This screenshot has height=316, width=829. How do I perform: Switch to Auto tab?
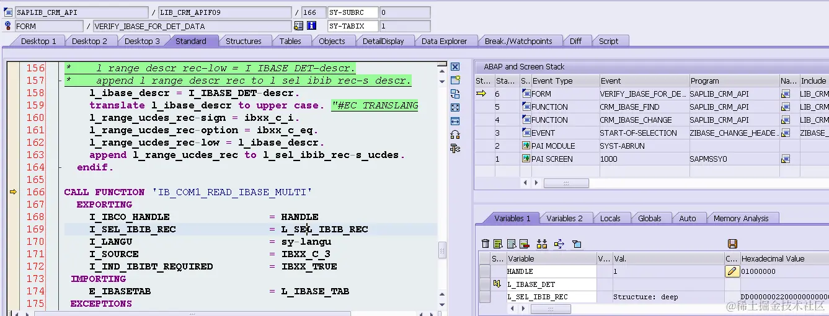[x=687, y=218]
